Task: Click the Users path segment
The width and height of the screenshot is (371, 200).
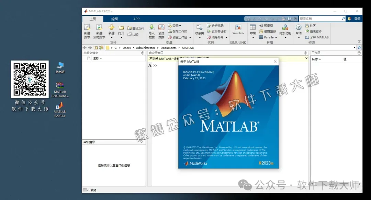Action: point(126,48)
